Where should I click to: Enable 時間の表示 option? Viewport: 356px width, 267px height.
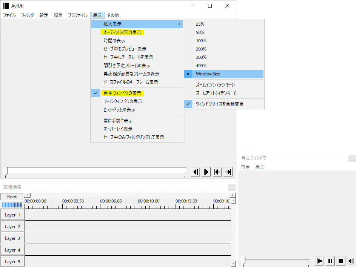pyautogui.click(x=137, y=41)
